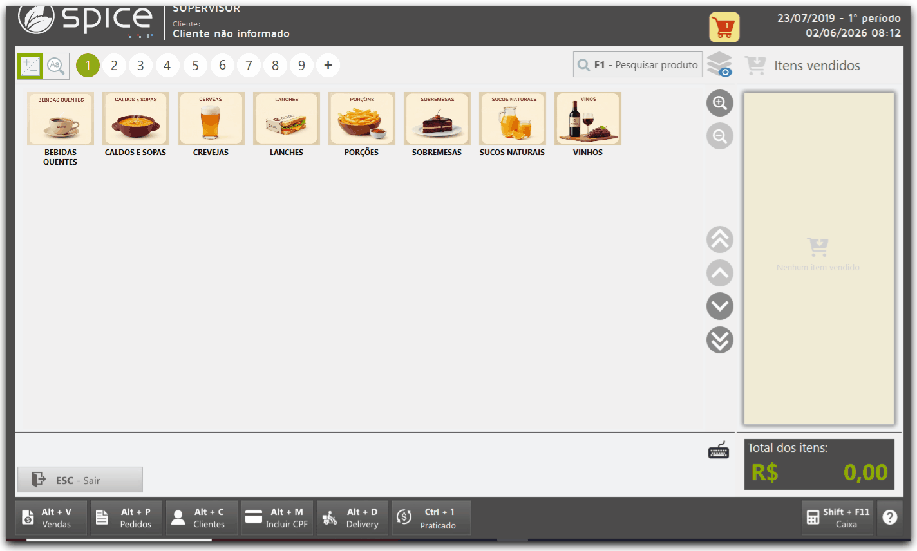Open Delivery with Alt + D button
Image resolution: width=917 pixels, height=551 pixels.
click(x=352, y=518)
